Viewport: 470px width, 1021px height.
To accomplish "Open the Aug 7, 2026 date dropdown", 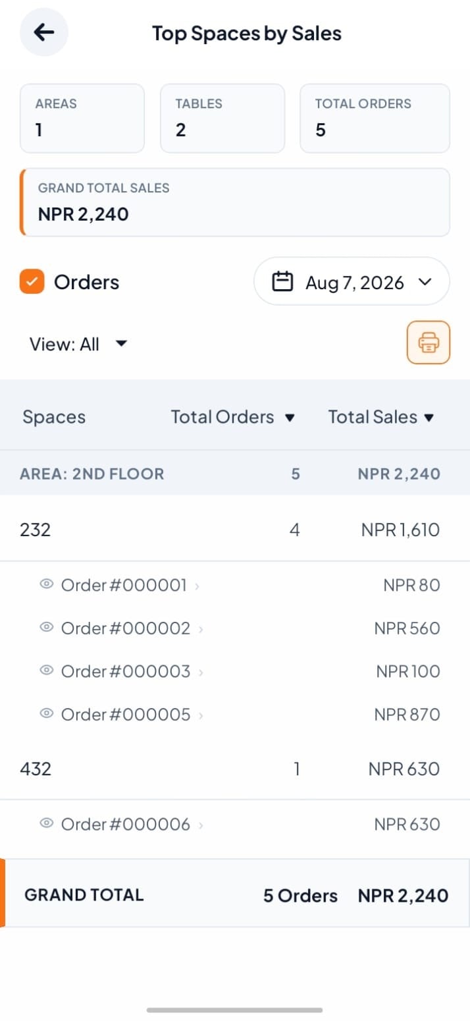I will coord(352,281).
